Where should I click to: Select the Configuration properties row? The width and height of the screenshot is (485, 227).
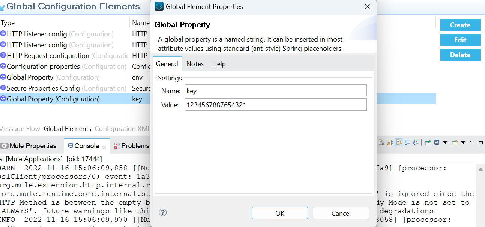click(75, 67)
